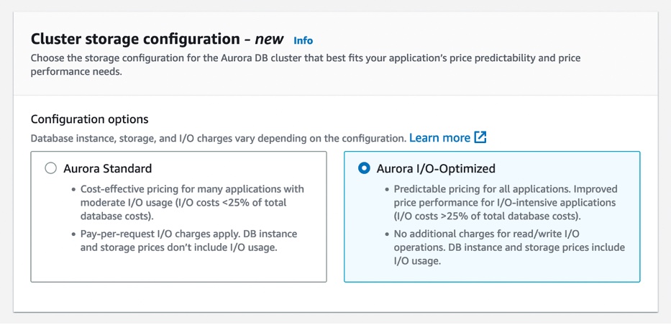Click the 'Cost-effective pricing for many applications' bullet

tap(192, 202)
